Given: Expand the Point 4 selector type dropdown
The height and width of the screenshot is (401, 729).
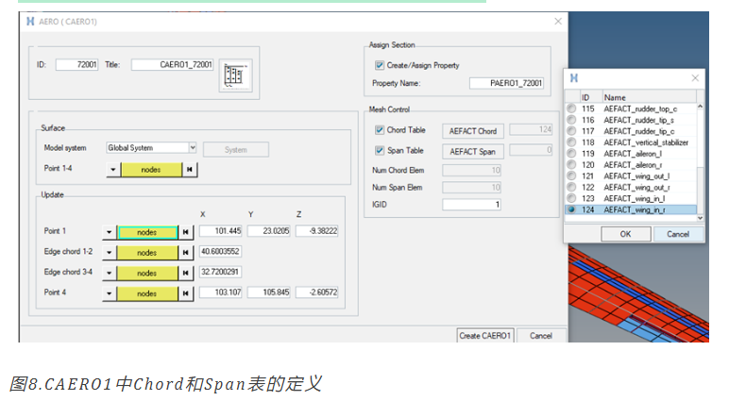Looking at the screenshot, I should (110, 293).
